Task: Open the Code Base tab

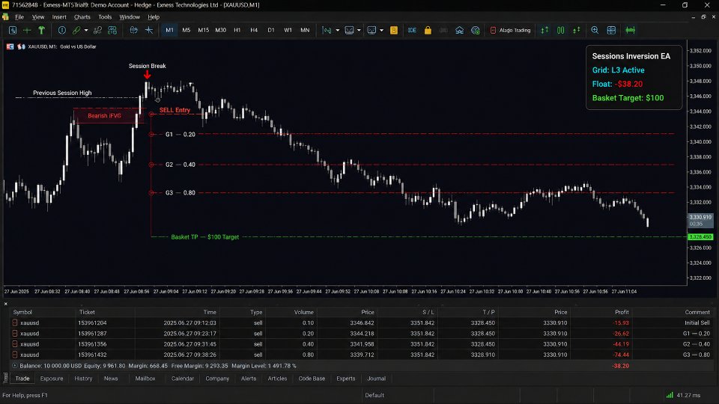Action: point(312,379)
